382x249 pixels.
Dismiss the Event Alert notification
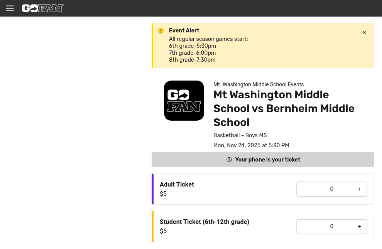[x=364, y=32]
